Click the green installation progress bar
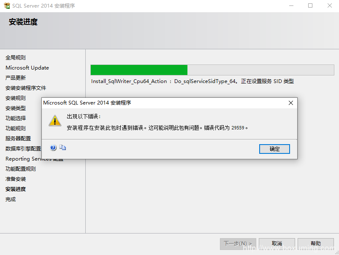The image size is (339, 255). [212, 70]
